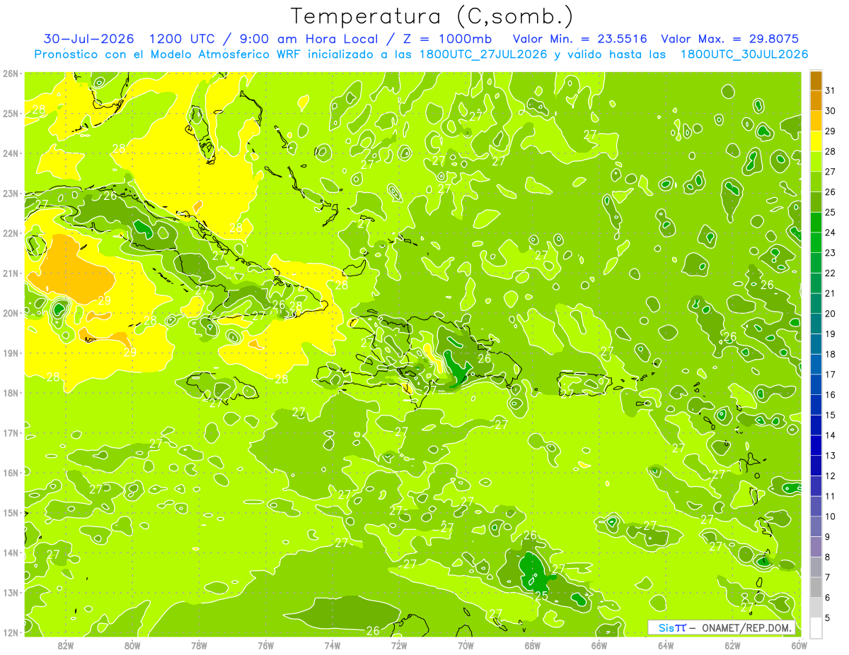The width and height of the screenshot is (849, 655).
Task: Click the "16N" latitude label
Action: tap(10, 473)
